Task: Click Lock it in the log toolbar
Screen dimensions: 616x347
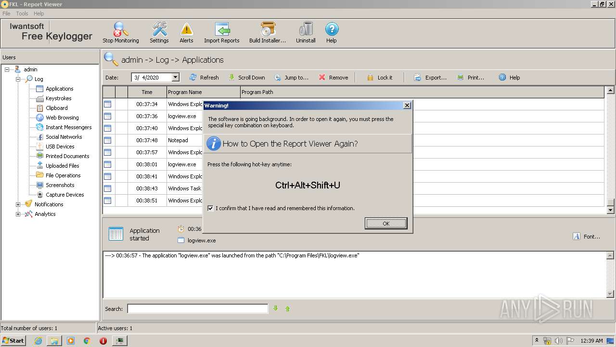Action: 379,77
